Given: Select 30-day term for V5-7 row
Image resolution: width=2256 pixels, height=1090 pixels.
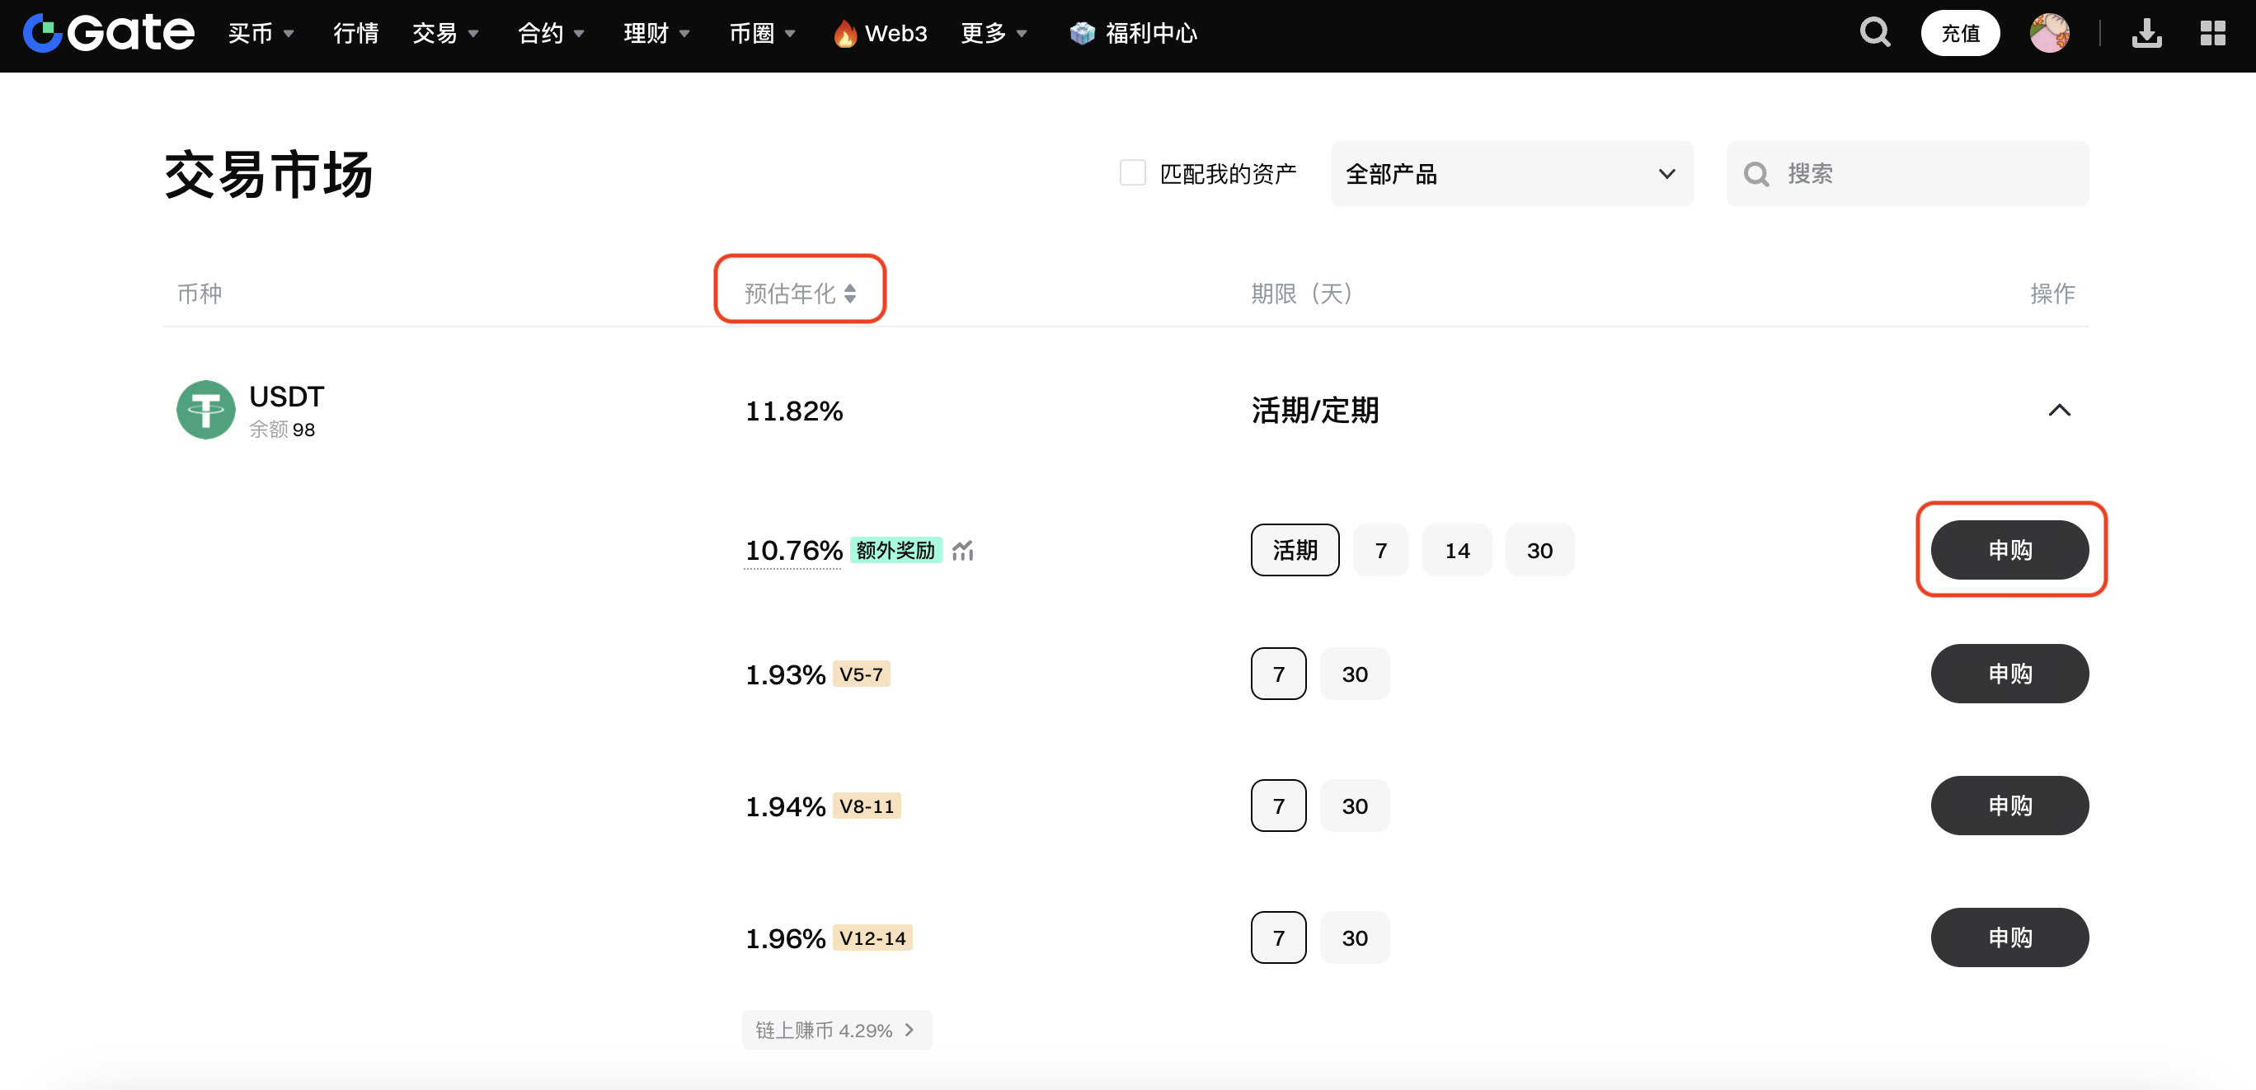Looking at the screenshot, I should pos(1354,674).
